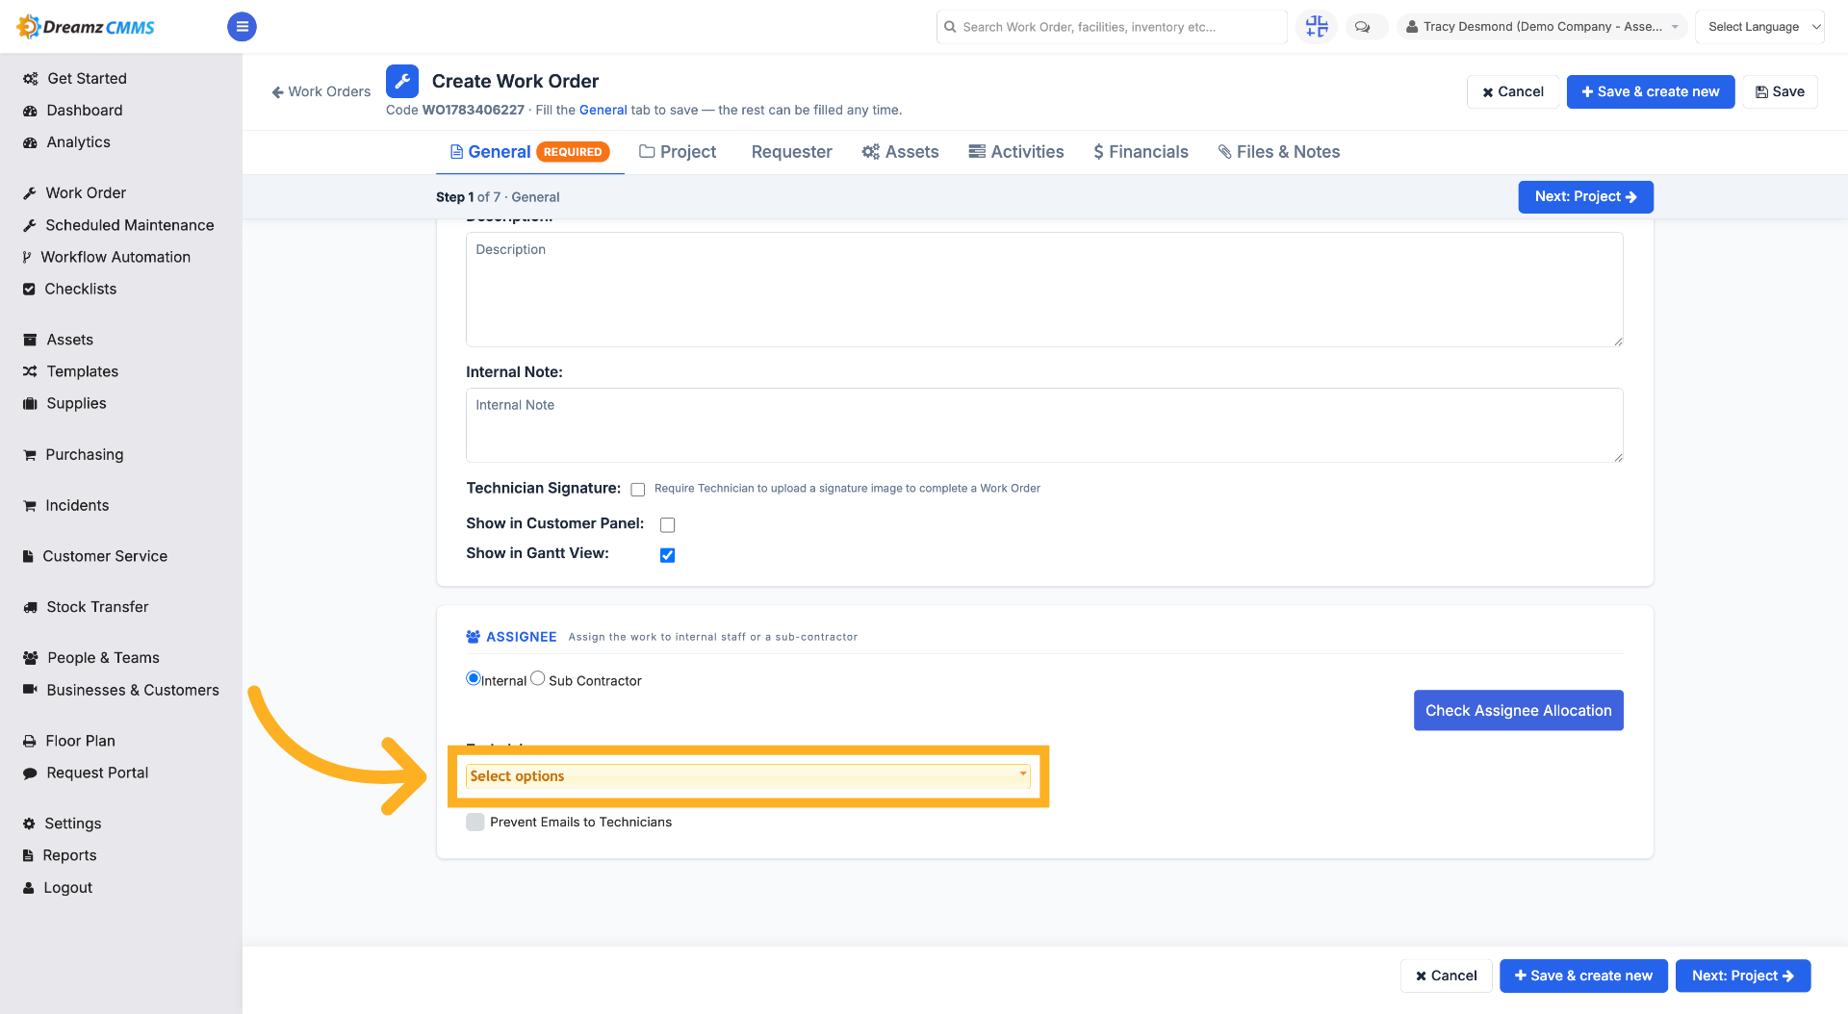1848x1014 pixels.
Task: Click the Assets box icon in sidebar
Action: click(x=30, y=340)
